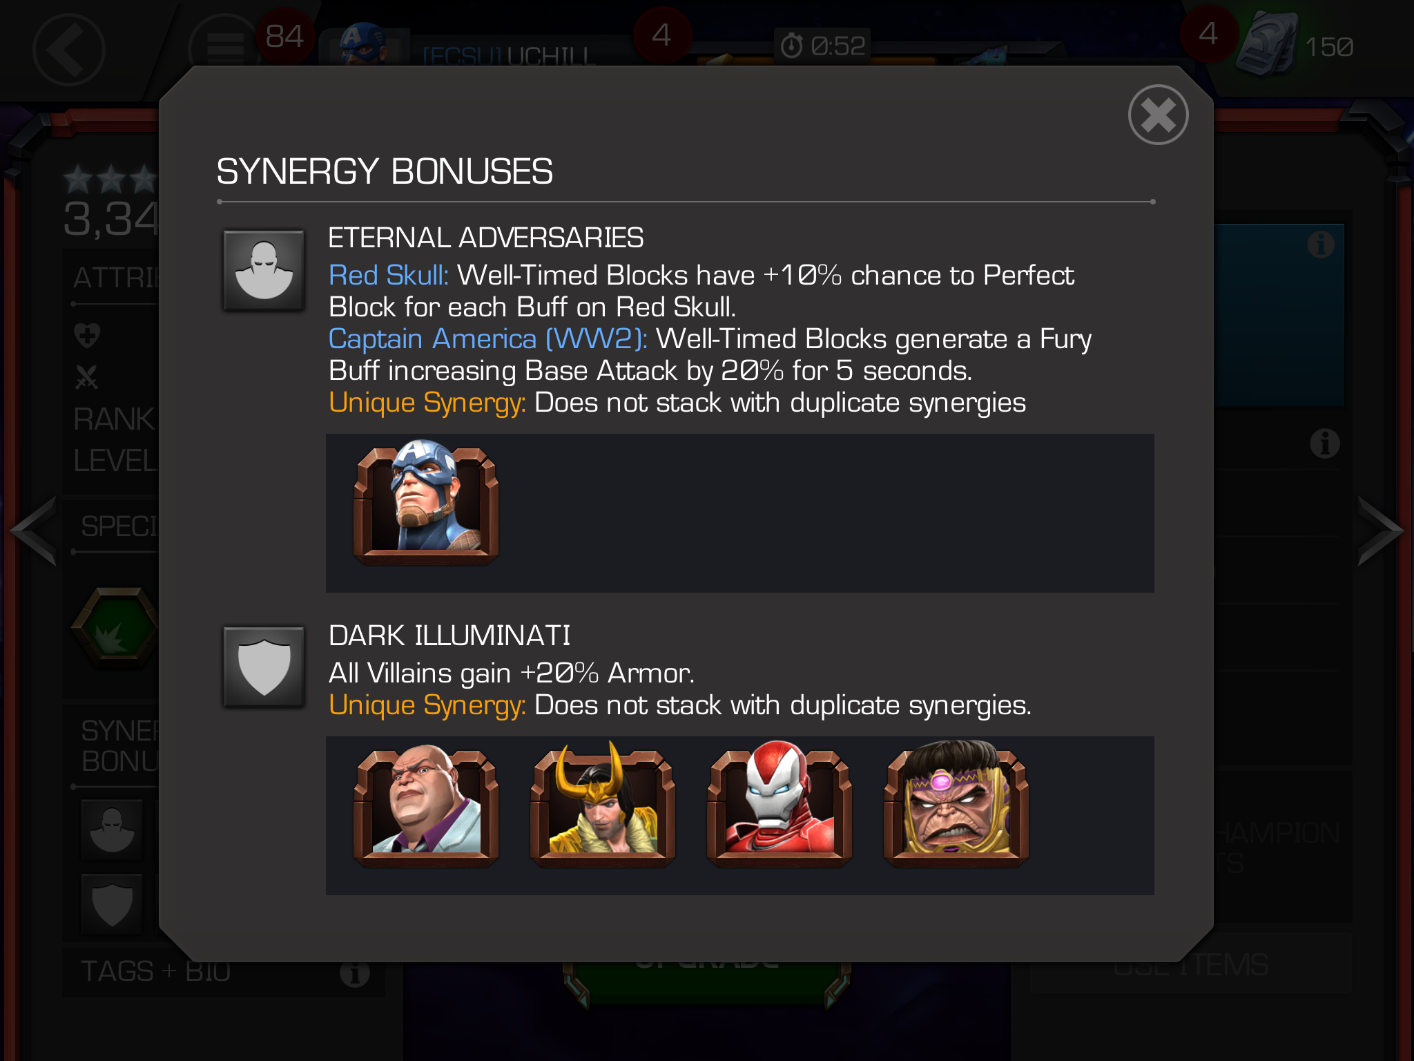Tap the 0:52 timer indicator
Image resolution: width=1414 pixels, height=1061 pixels.
[x=822, y=46]
